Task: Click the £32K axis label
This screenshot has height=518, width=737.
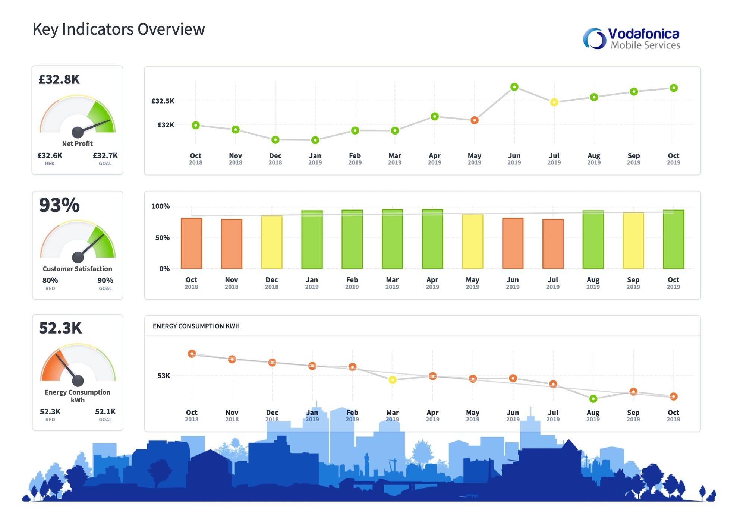Action: (166, 125)
